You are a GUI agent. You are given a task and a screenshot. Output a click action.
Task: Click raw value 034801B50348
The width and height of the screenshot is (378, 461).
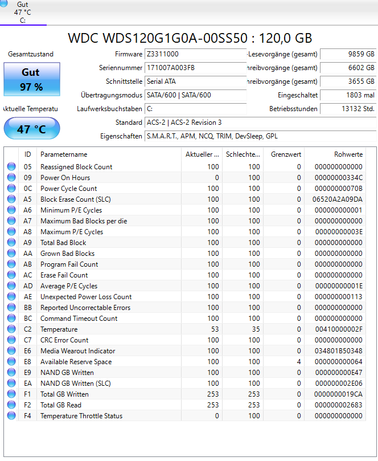click(339, 351)
